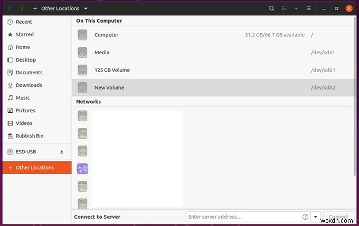Open the search magnifier icon
Screen dimensions: 359x226
pyautogui.click(x=271, y=8)
